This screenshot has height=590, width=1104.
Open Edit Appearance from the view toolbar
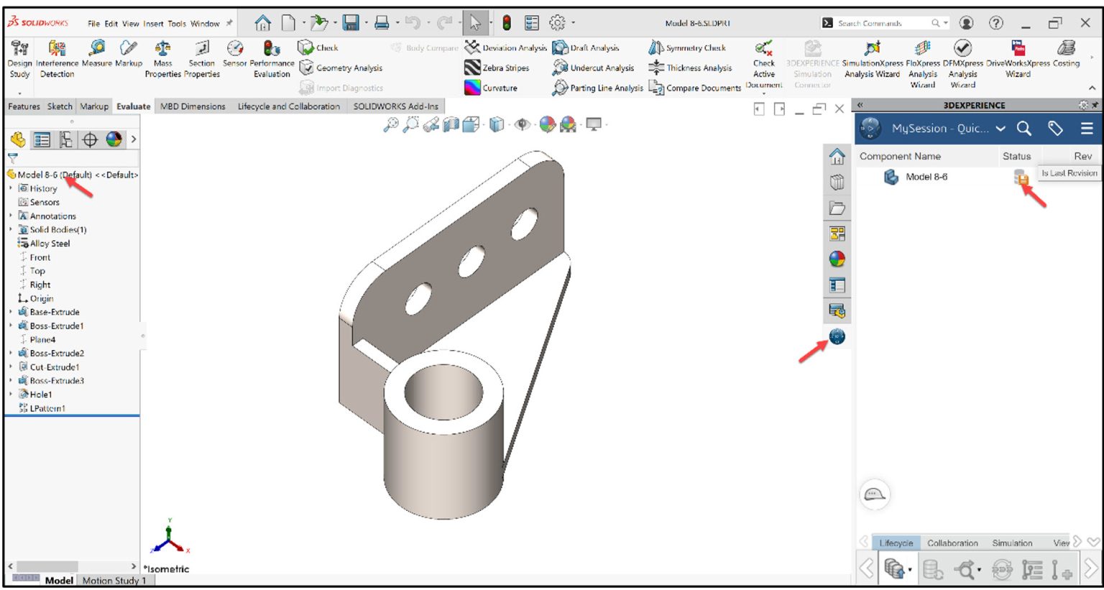pos(548,124)
